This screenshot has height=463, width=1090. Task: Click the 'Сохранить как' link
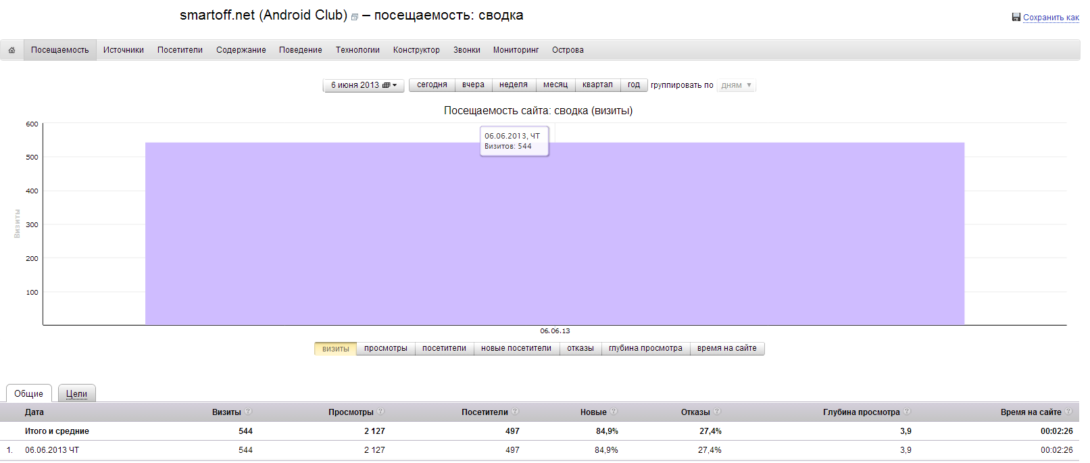click(1051, 18)
